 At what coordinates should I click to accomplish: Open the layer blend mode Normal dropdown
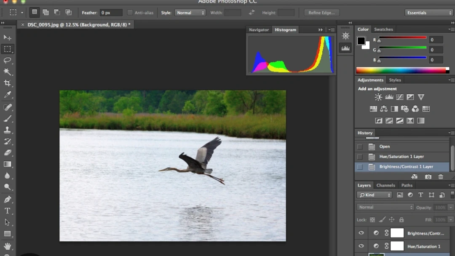385,207
